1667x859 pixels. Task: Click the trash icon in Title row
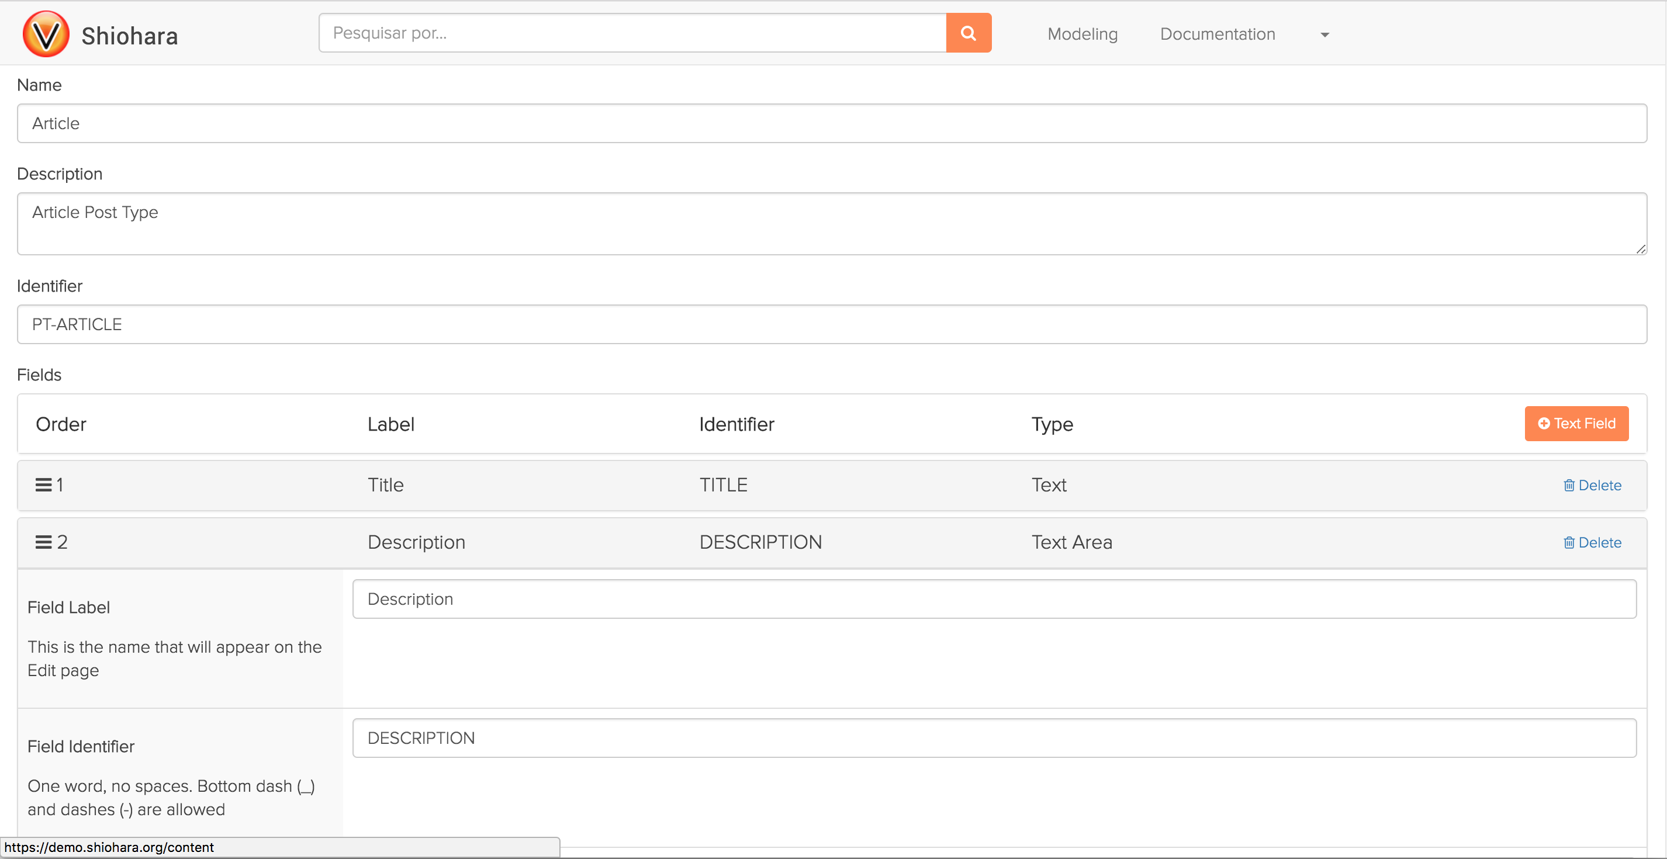[x=1569, y=486]
